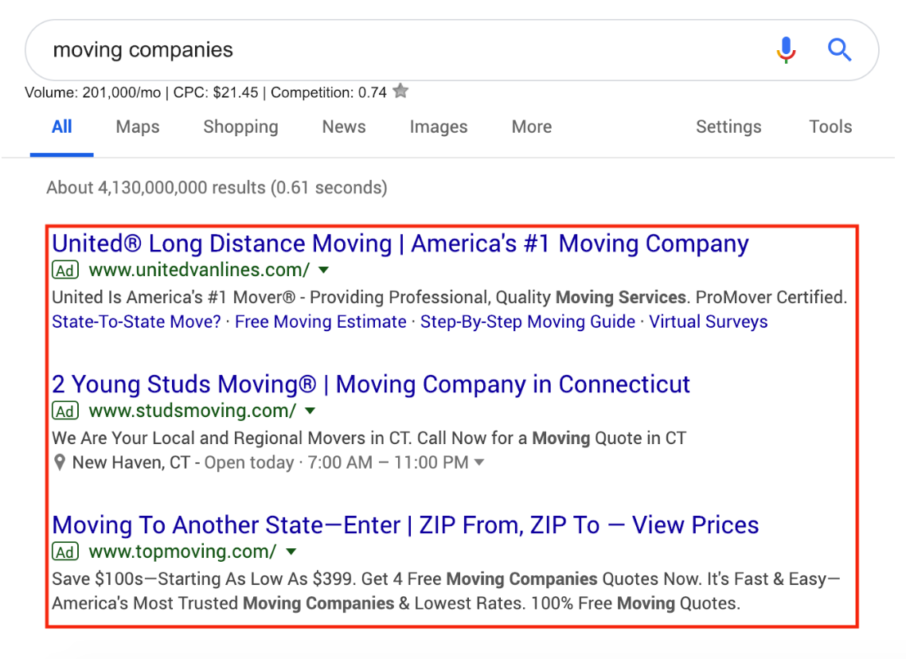The height and width of the screenshot is (659, 906).
Task: Open the 2 Young Studs Moving ad title
Action: 371,384
